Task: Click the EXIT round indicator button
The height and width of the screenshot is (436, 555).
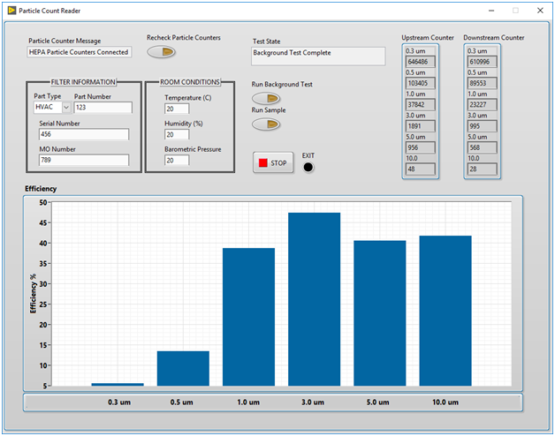Action: point(308,167)
